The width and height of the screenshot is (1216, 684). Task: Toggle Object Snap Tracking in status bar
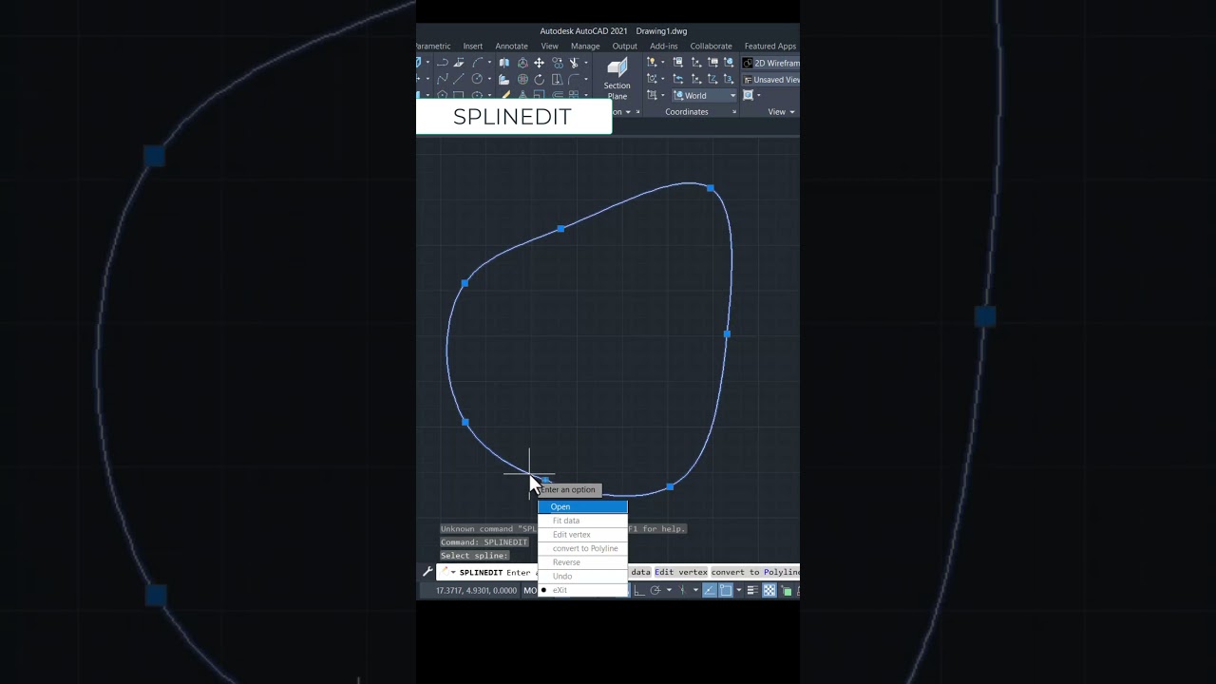coord(710,590)
